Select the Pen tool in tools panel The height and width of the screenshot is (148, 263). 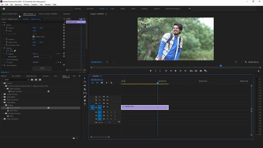point(85,97)
